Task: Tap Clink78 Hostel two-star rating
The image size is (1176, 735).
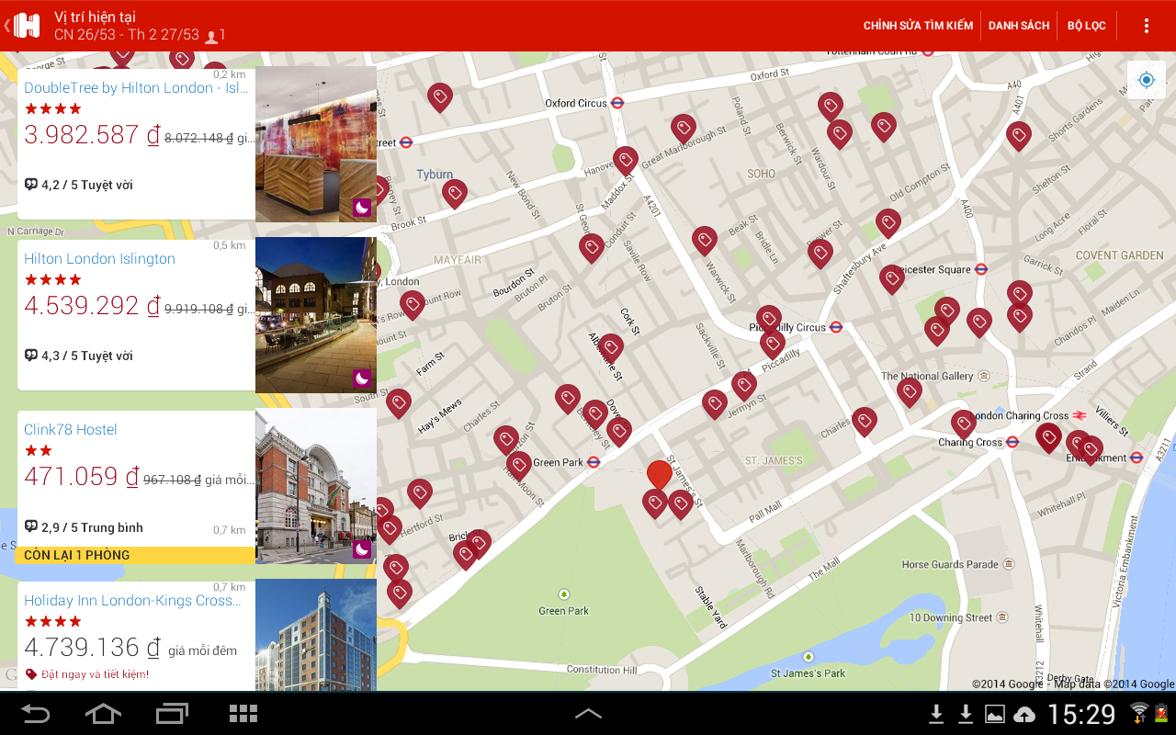Action: coord(38,451)
